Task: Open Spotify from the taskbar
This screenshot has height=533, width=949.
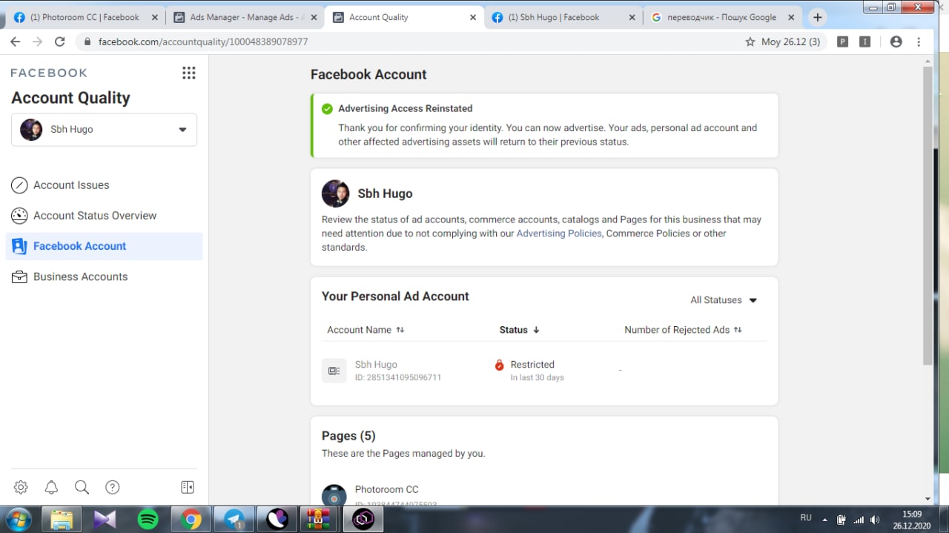Action: point(148,519)
